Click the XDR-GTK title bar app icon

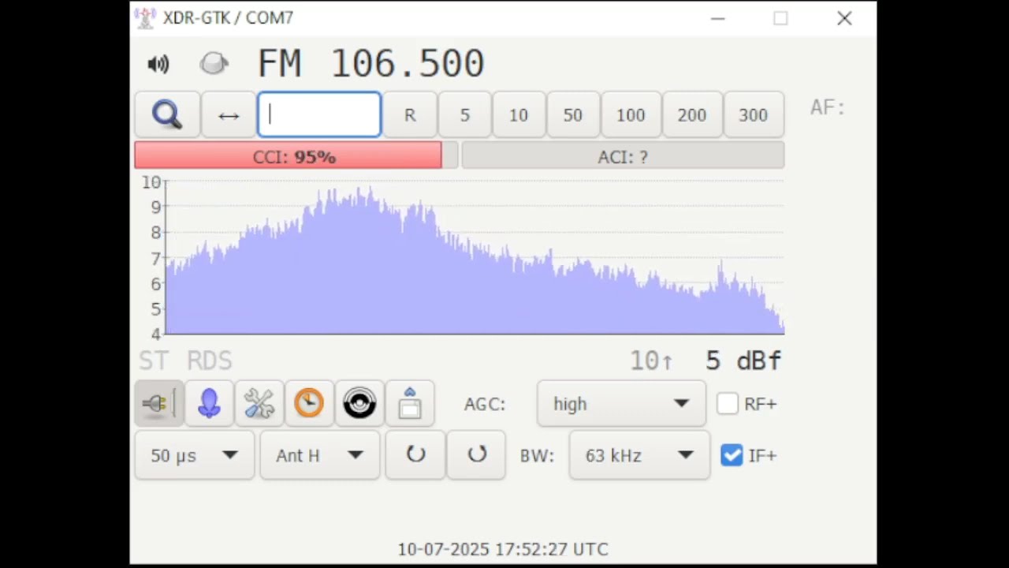[145, 18]
